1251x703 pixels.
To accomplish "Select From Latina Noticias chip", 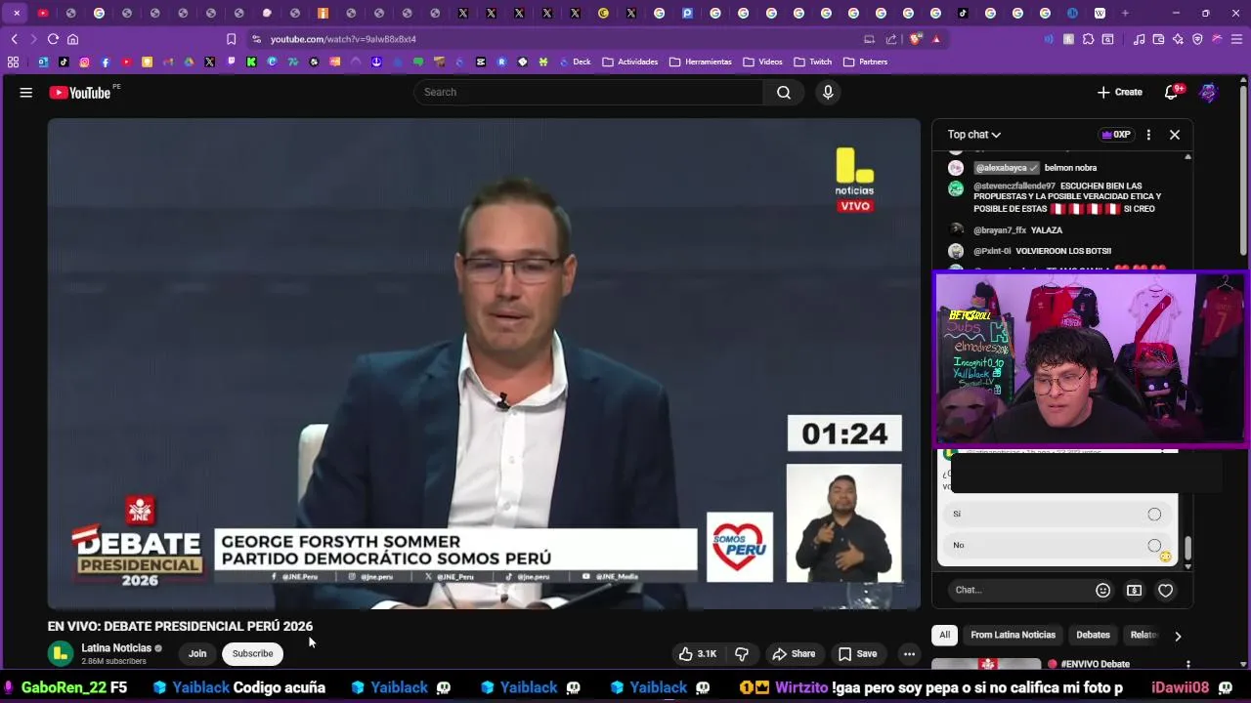I will [1014, 635].
